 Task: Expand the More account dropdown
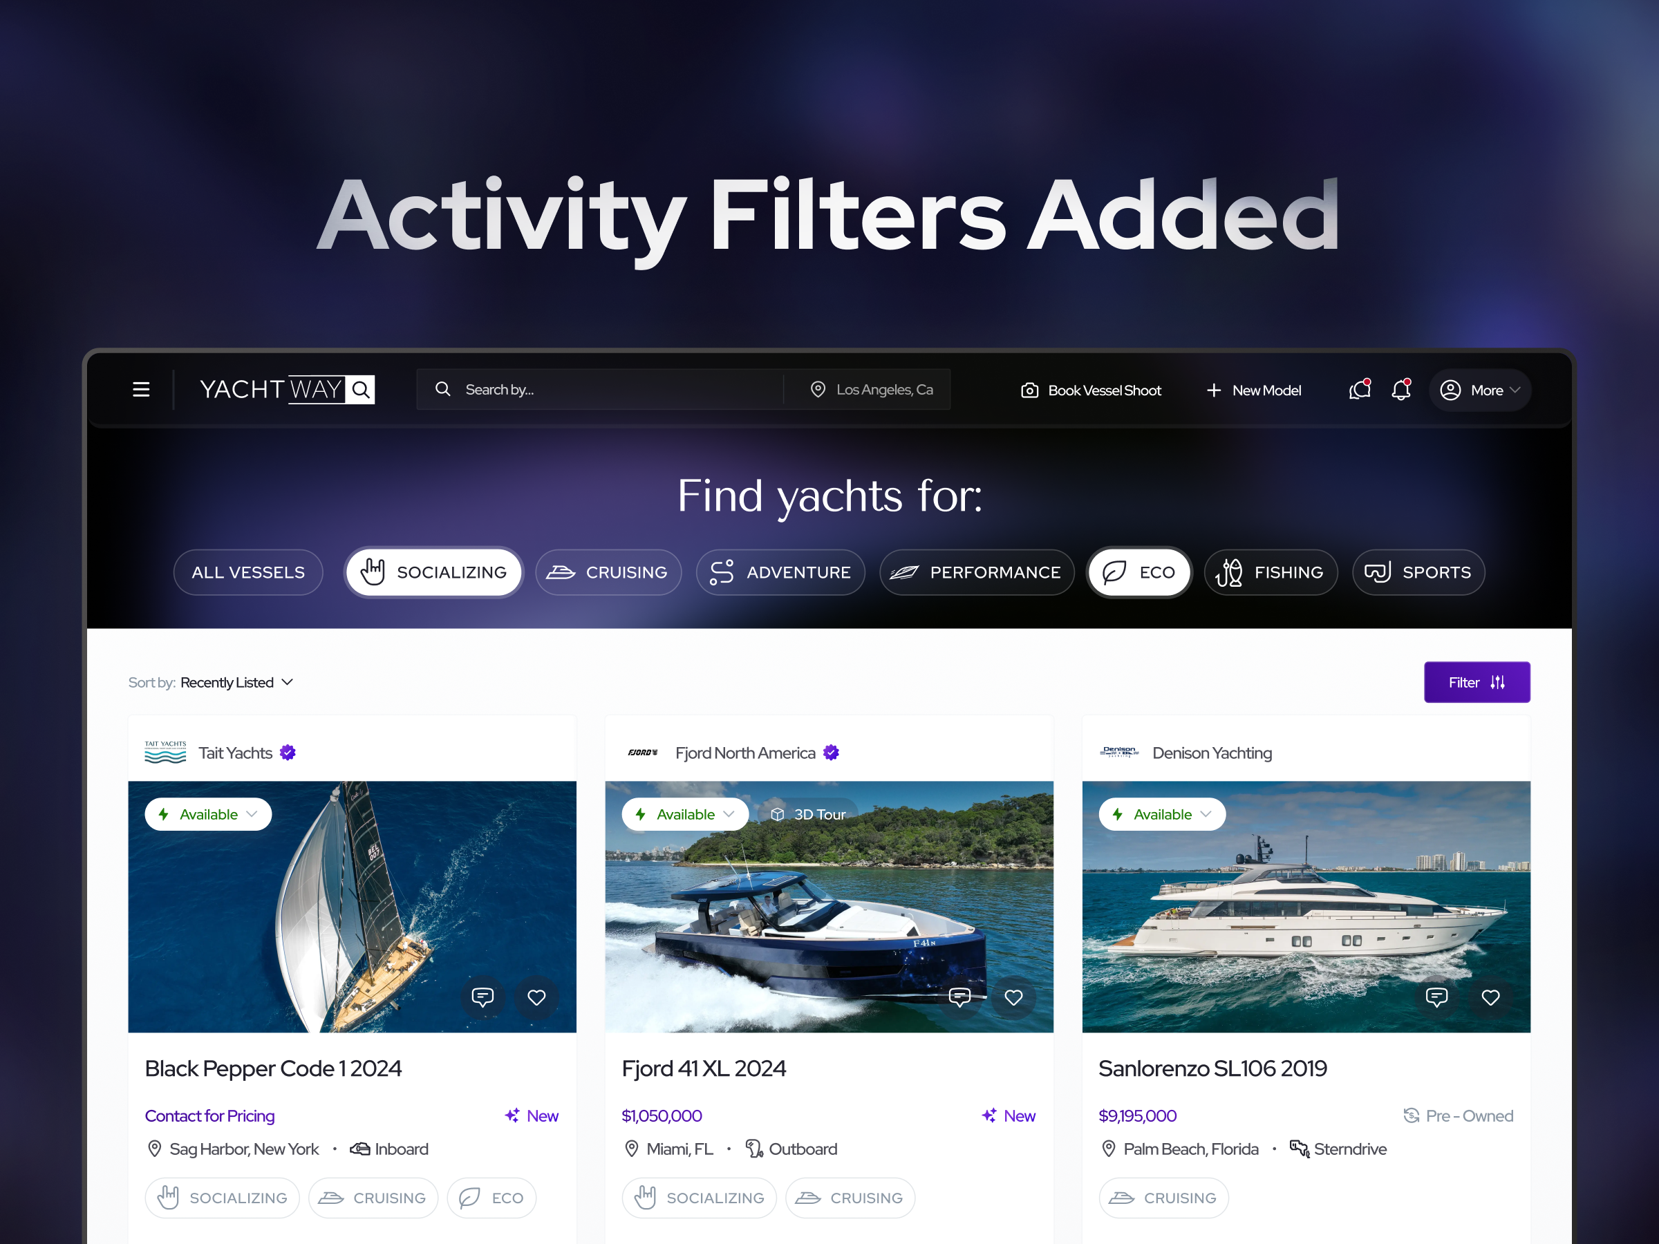[1480, 390]
